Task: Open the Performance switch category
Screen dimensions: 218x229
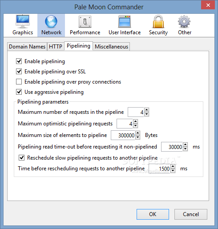Action: coord(85,25)
